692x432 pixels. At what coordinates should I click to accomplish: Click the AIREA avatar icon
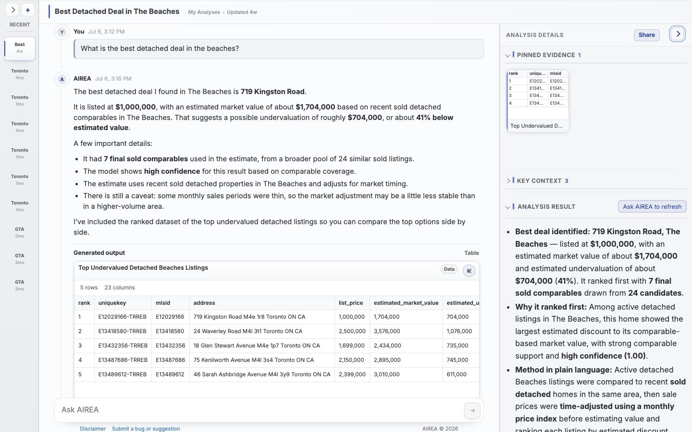pyautogui.click(x=62, y=79)
